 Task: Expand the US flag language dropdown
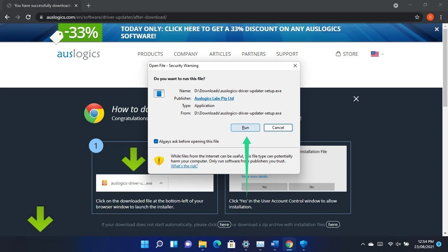pos(377,54)
